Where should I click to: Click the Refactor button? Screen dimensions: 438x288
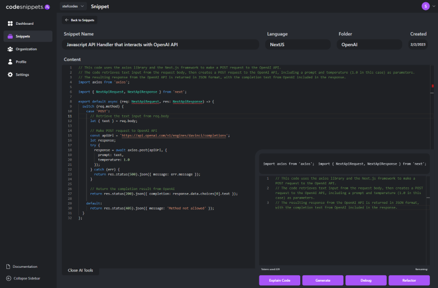[409, 280]
